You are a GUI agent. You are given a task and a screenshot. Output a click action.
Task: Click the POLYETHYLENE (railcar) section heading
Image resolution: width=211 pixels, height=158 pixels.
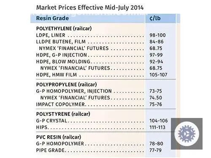pos(64,29)
